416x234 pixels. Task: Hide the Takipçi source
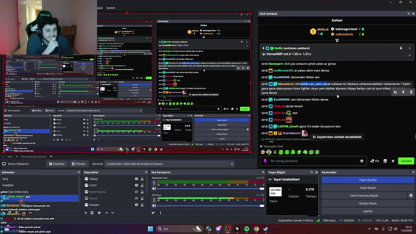pos(136,179)
